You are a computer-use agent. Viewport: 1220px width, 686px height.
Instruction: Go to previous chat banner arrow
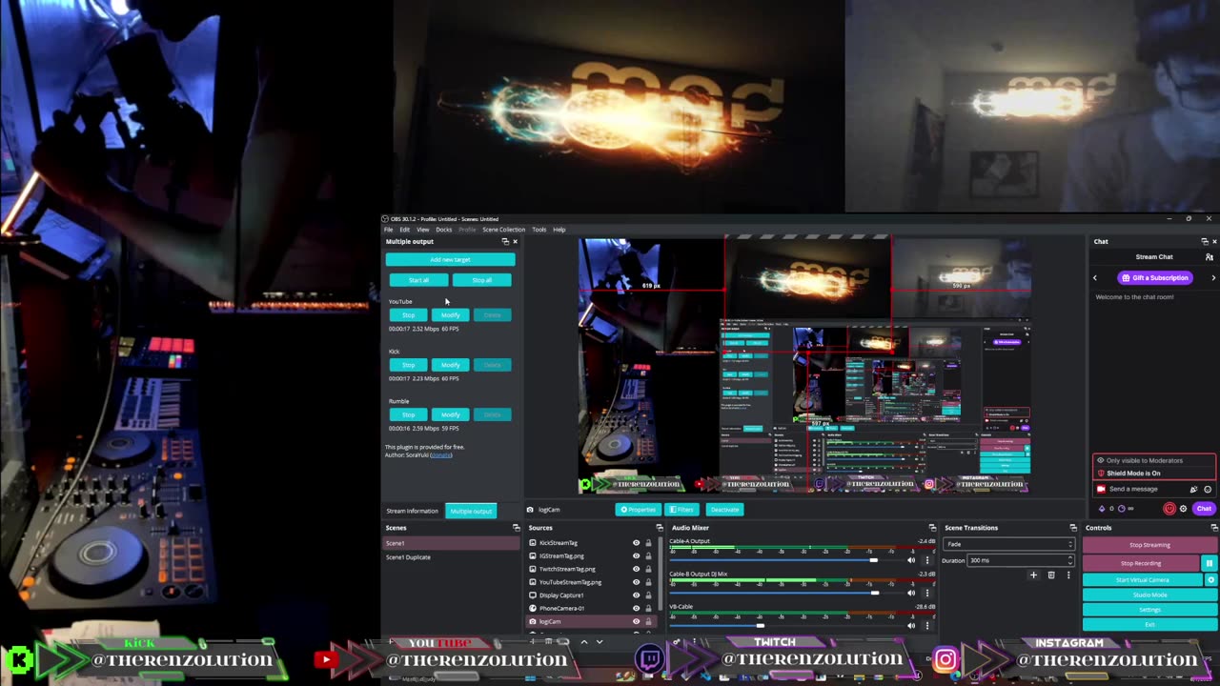(1095, 278)
